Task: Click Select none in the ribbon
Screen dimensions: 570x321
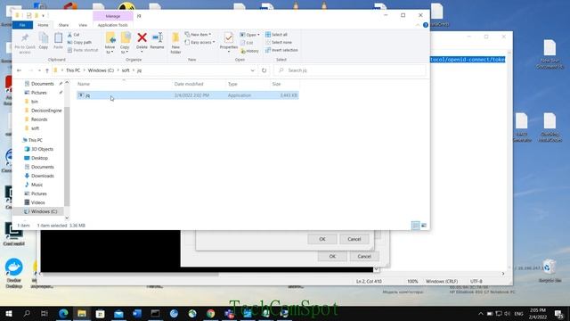Action: 279,42
